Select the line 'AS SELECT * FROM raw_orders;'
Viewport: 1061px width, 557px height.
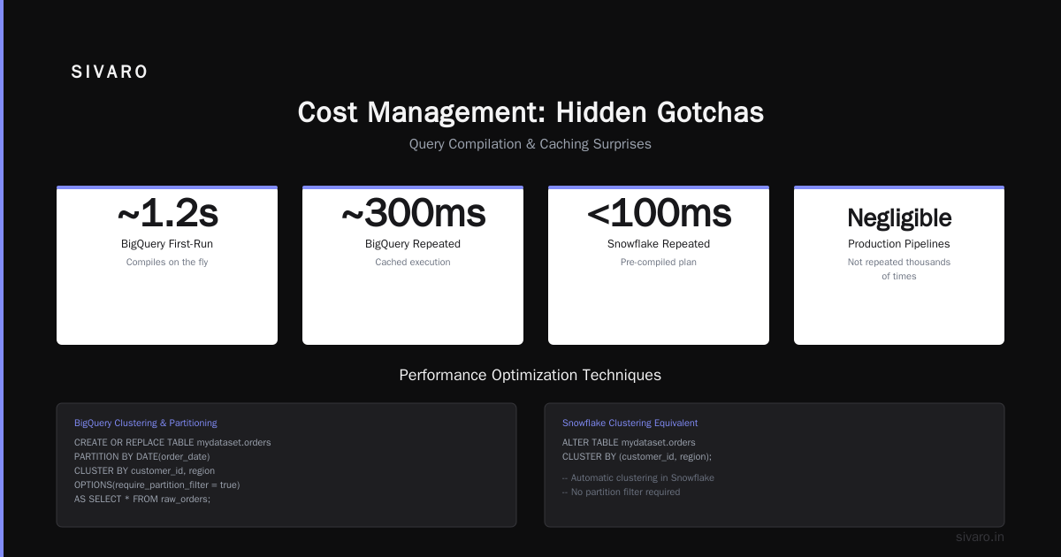coord(142,499)
